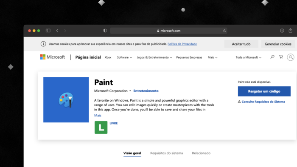The height and width of the screenshot is (167, 297).
Task: Open the search magnifier icon
Action: 272,57
